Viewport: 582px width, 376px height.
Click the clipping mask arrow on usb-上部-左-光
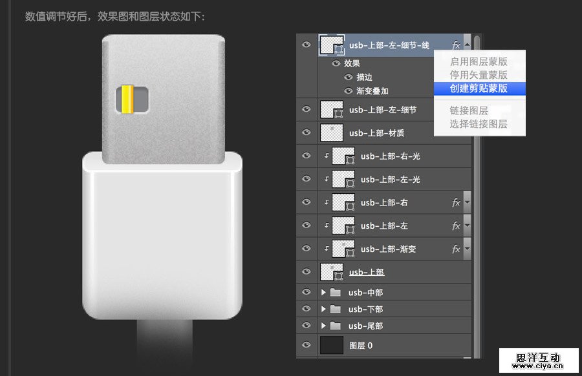click(x=327, y=179)
